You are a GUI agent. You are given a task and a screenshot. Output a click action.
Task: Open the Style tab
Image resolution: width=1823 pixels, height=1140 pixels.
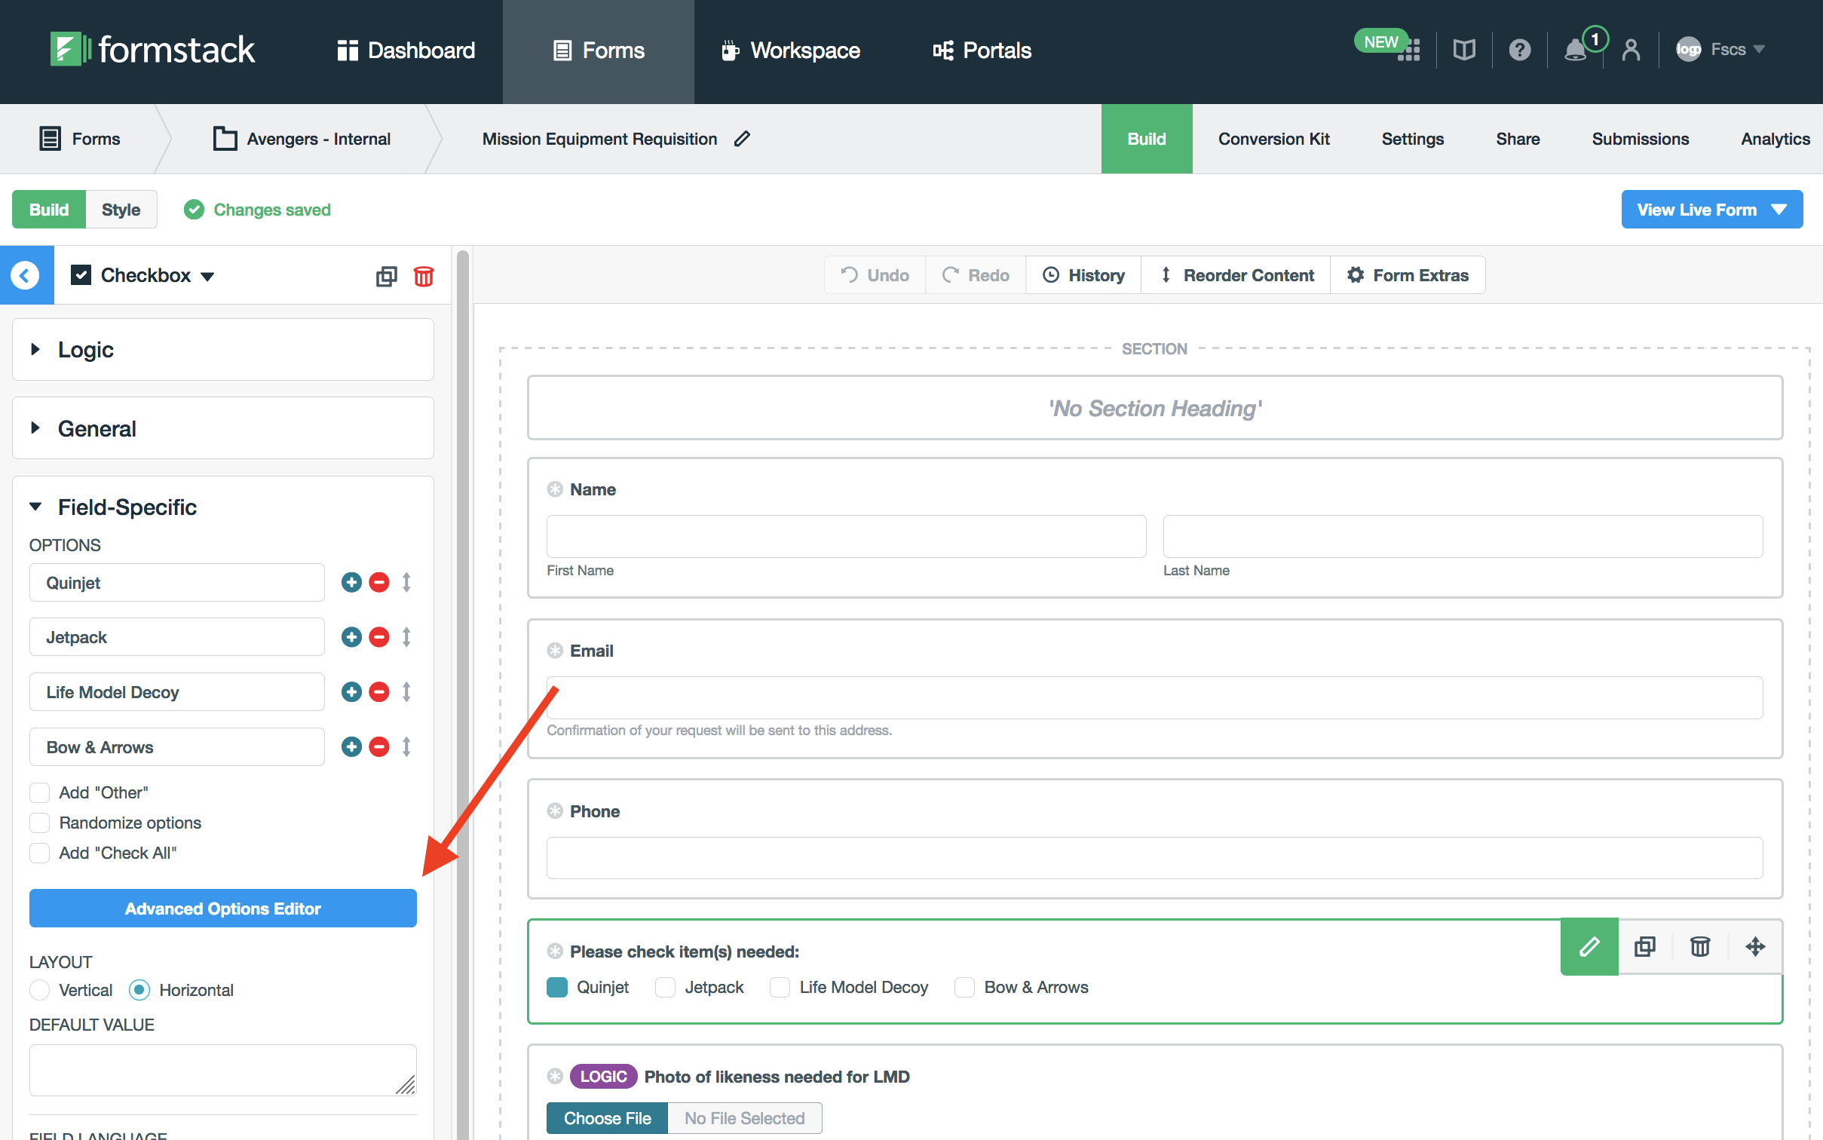pos(121,210)
